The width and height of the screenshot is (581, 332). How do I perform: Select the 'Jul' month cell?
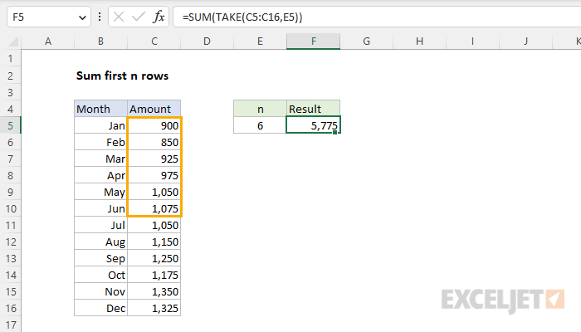click(100, 225)
